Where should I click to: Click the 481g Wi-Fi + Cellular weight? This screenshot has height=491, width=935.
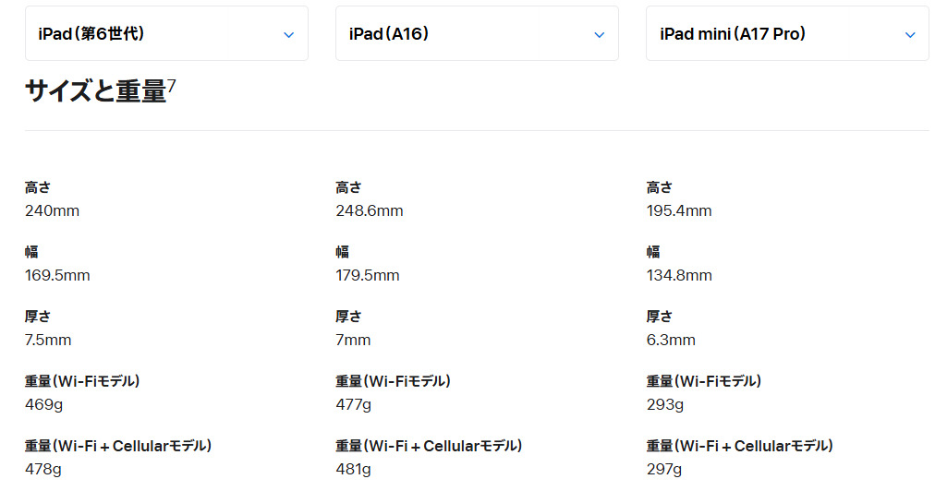point(353,469)
